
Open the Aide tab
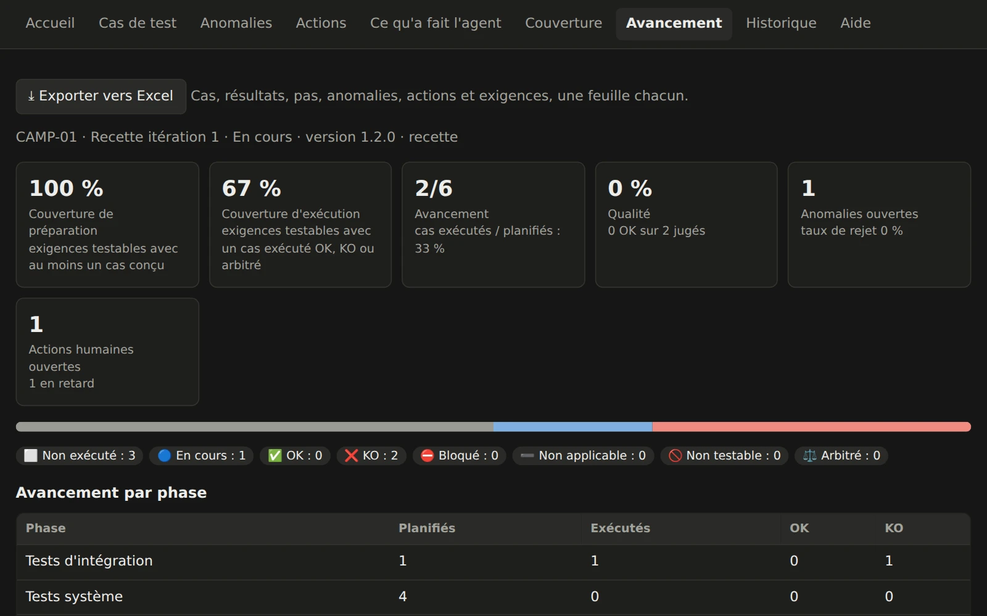point(856,23)
